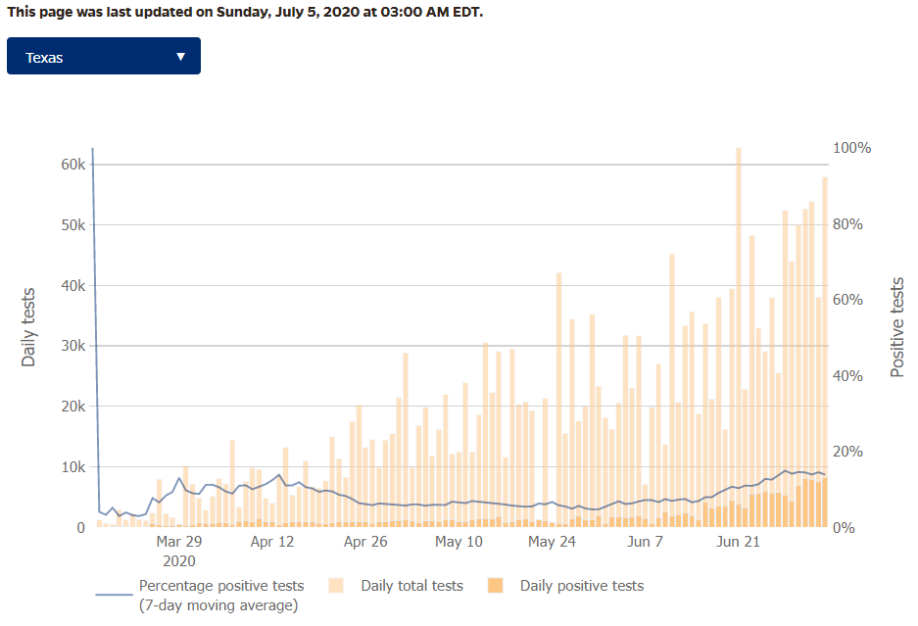Click the dark orange Daily positive tests swatch
The height and width of the screenshot is (626, 918).
coord(495,586)
